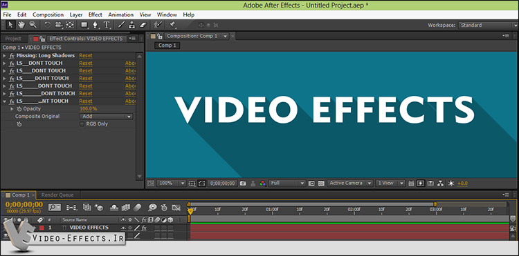The width and height of the screenshot is (519, 256).
Task: Reset the Missing: Long Shadows effect
Action: tap(86, 56)
